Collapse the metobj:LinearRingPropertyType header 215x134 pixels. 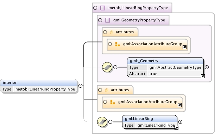[95, 8]
